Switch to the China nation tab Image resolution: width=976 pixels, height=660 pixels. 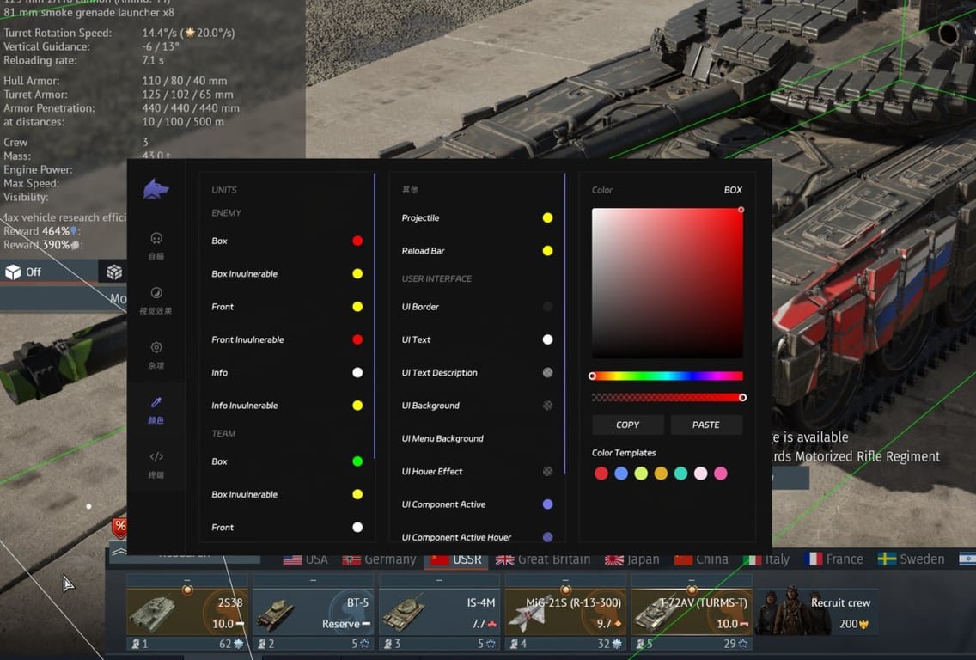tap(701, 559)
